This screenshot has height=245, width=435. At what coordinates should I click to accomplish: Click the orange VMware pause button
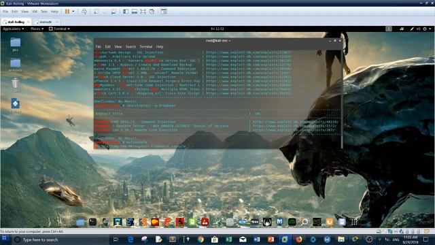(67, 12)
